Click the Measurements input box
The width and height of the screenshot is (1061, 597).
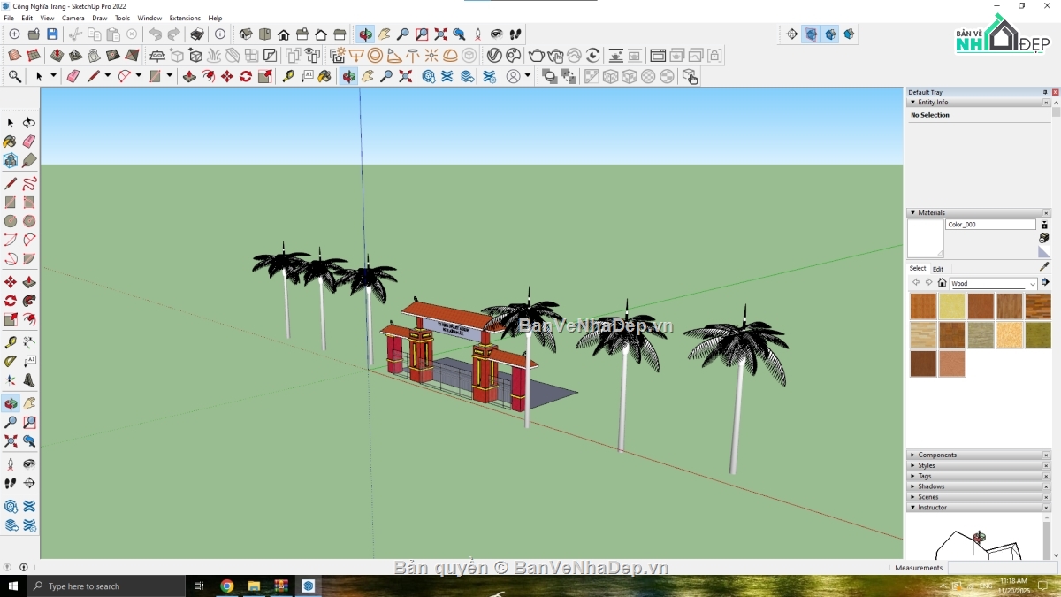tap(1002, 568)
